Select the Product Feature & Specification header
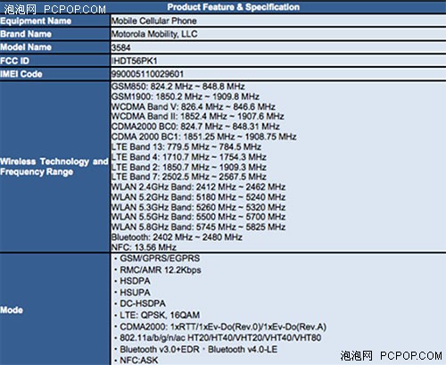The image size is (446, 365). tap(234, 7)
